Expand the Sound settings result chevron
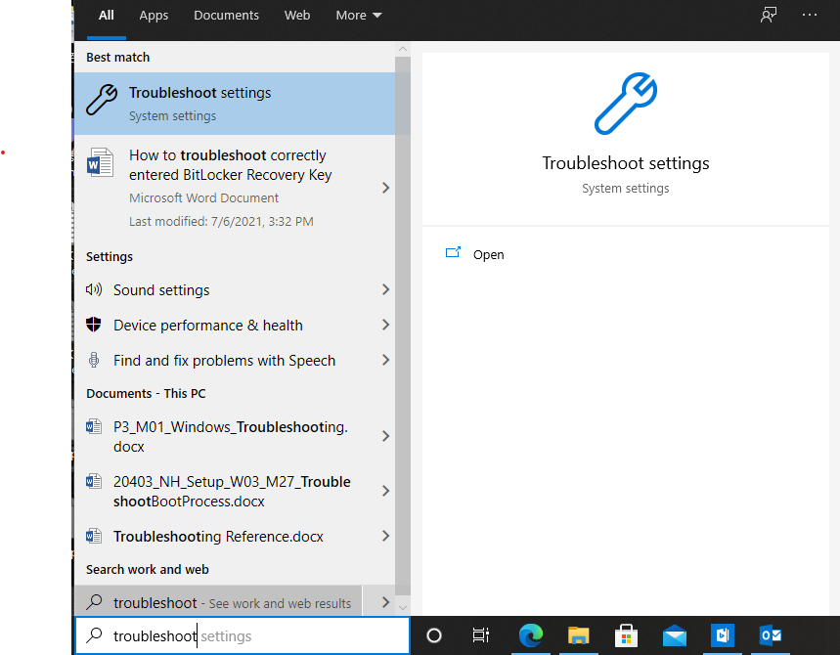 pos(386,289)
